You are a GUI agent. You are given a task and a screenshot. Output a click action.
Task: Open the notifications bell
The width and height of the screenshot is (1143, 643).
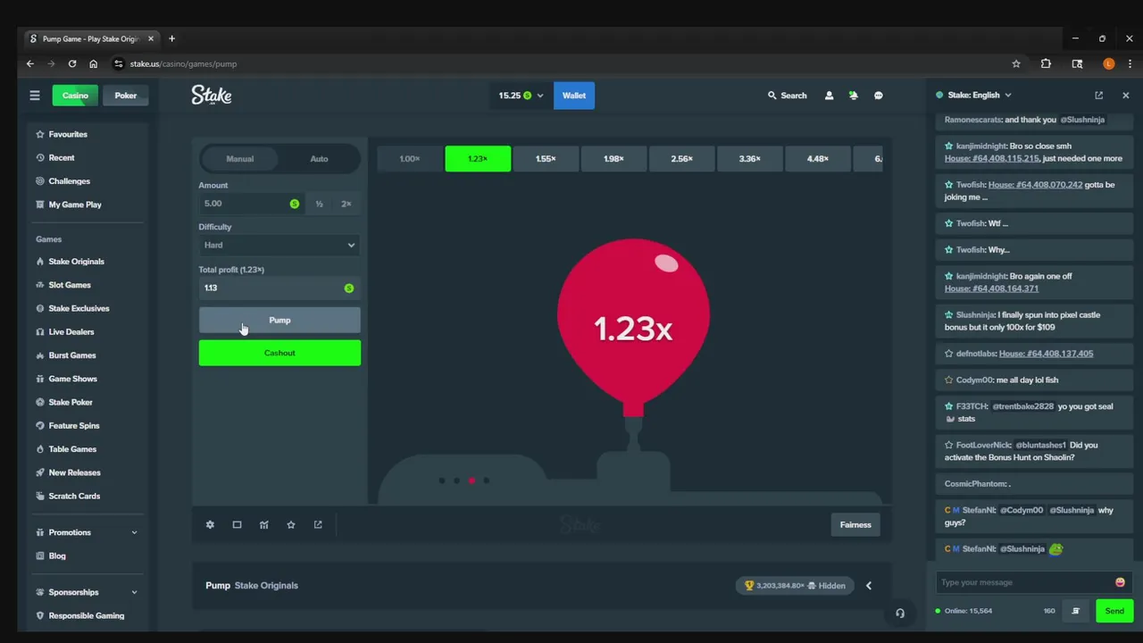854,96
